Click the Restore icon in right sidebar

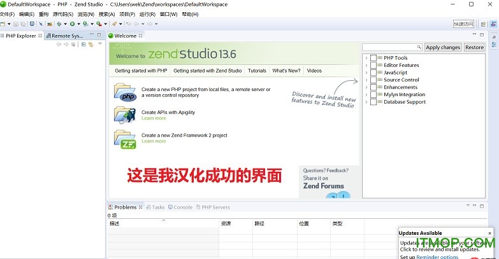point(494,37)
